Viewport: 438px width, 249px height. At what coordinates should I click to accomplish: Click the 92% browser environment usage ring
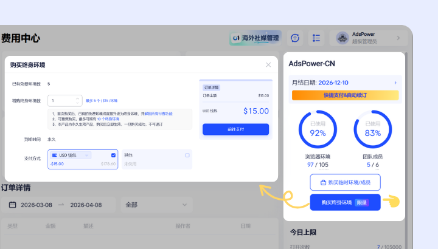(x=318, y=129)
